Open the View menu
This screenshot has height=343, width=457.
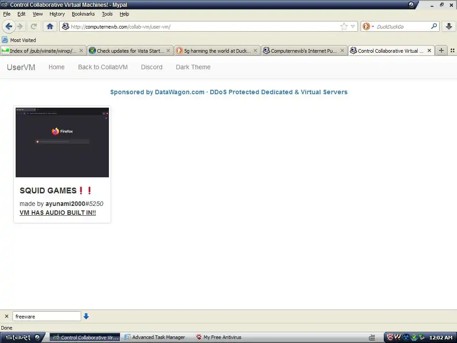coord(37,14)
